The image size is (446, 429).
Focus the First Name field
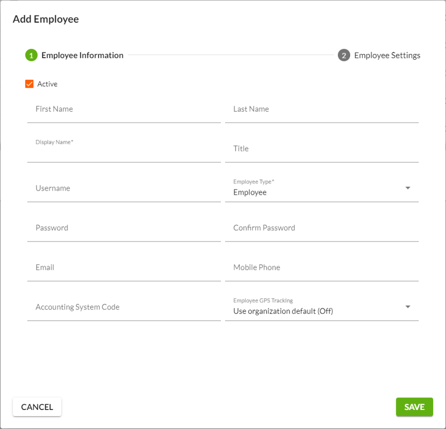124,110
